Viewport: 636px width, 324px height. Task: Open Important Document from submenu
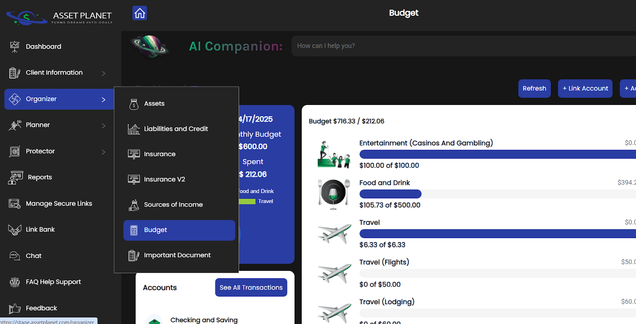pos(177,255)
